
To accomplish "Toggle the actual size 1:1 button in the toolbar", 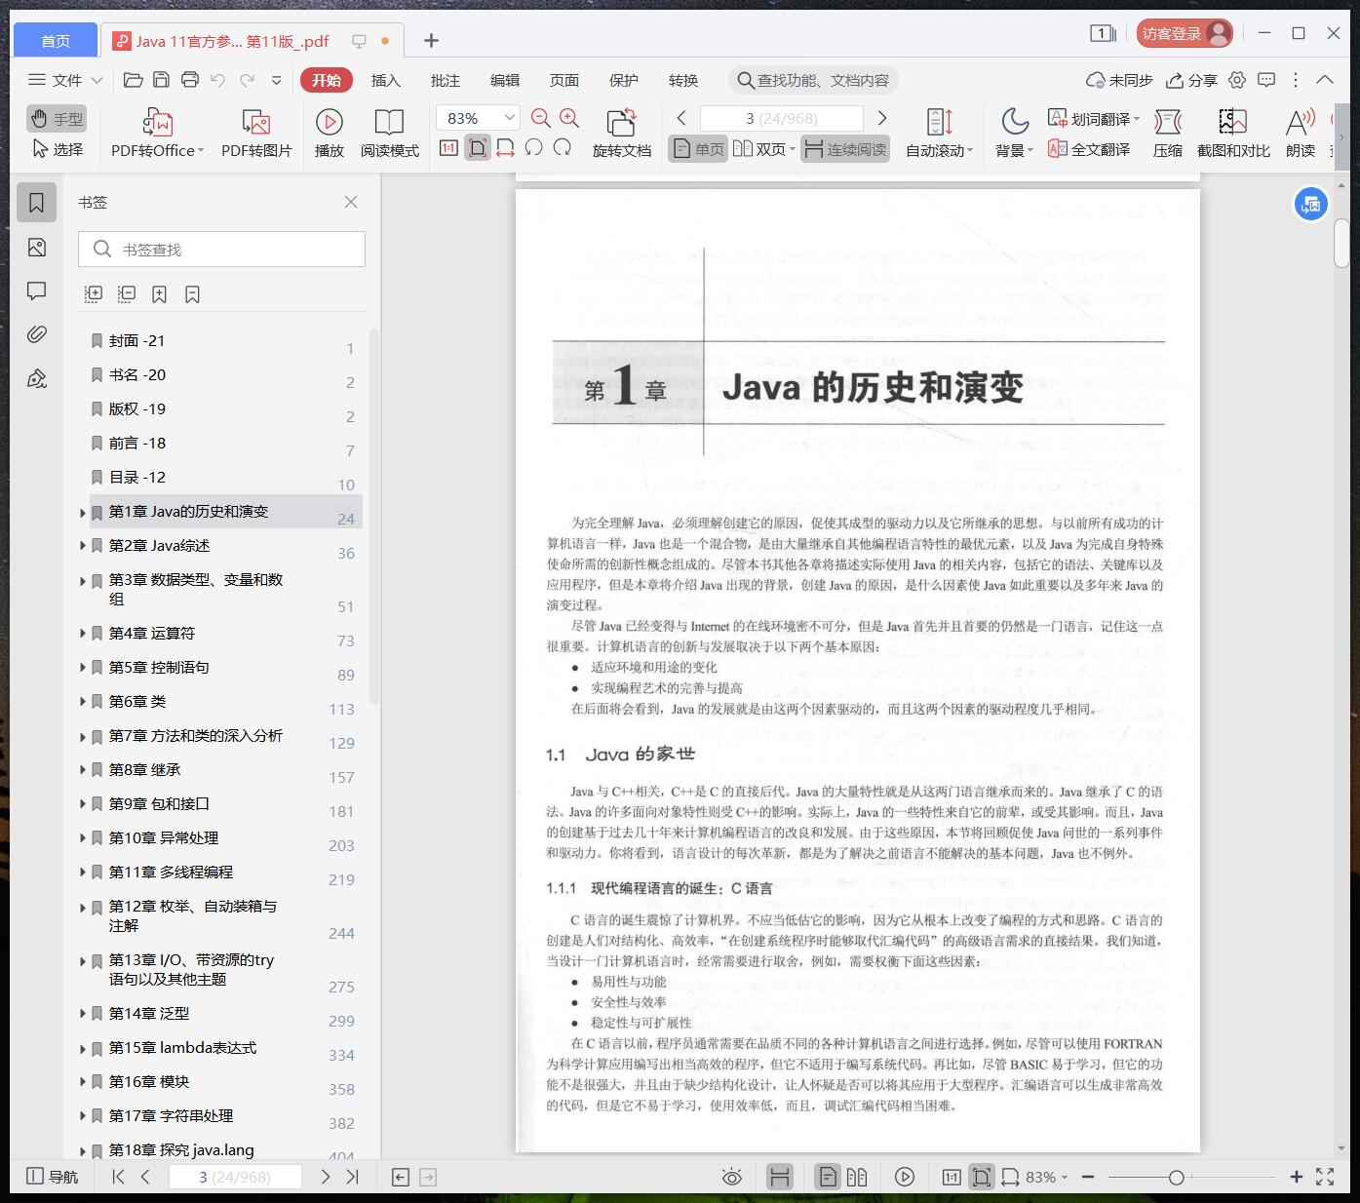I will click(448, 148).
